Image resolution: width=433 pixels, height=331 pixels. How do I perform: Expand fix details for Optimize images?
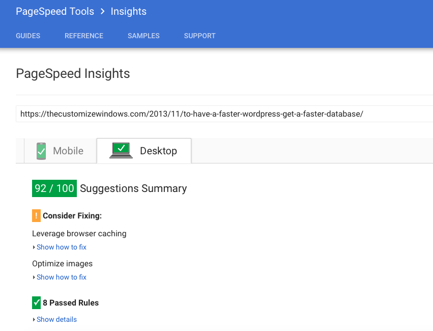tap(61, 277)
